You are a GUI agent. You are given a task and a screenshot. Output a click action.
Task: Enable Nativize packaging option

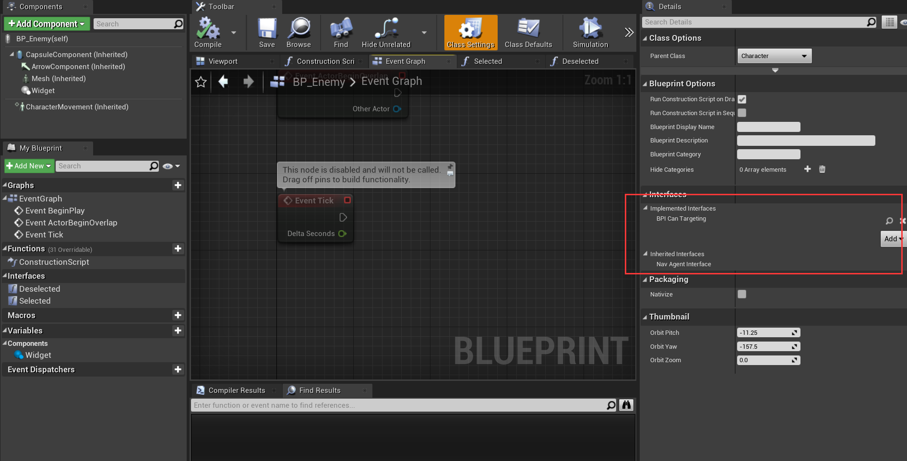pos(742,294)
